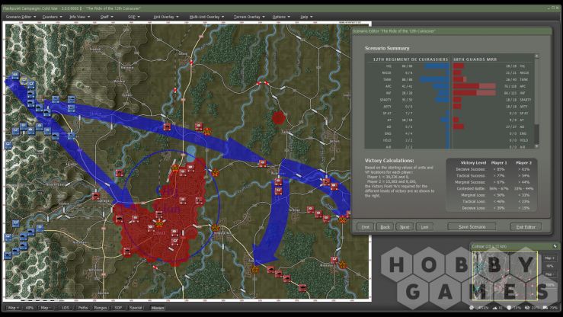This screenshot has height=317, width=563.
Task: Toggle the Paths display button
Action: tap(83, 308)
